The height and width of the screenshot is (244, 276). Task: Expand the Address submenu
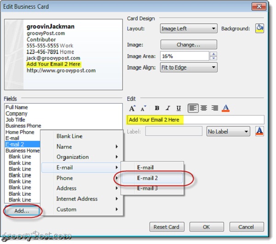(x=82, y=188)
